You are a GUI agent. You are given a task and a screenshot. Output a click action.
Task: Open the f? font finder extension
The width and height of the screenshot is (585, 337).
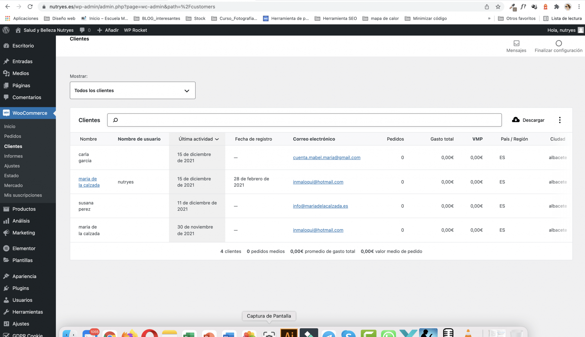(523, 7)
